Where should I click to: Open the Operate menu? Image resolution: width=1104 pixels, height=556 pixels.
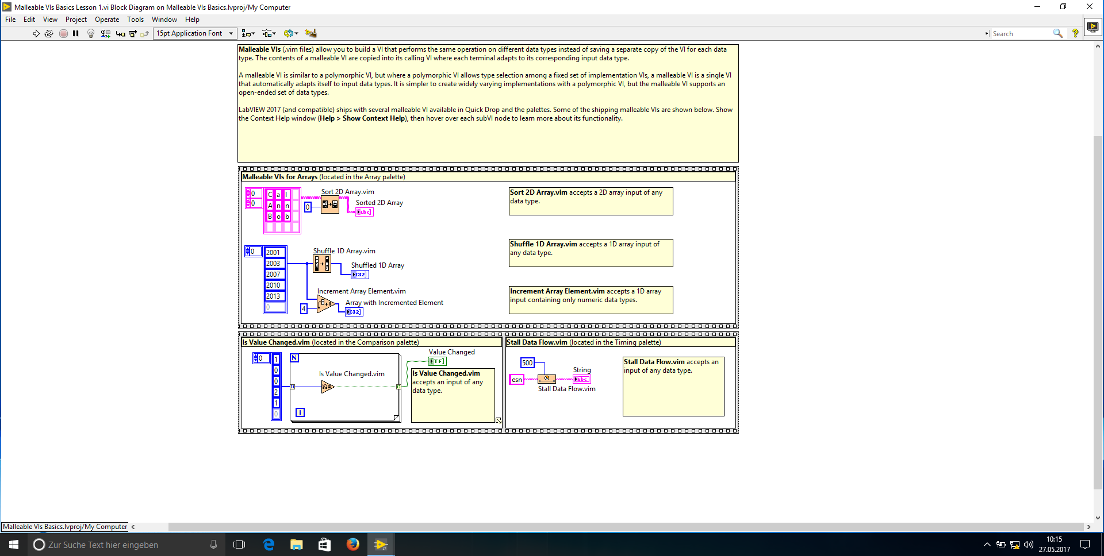coord(107,20)
